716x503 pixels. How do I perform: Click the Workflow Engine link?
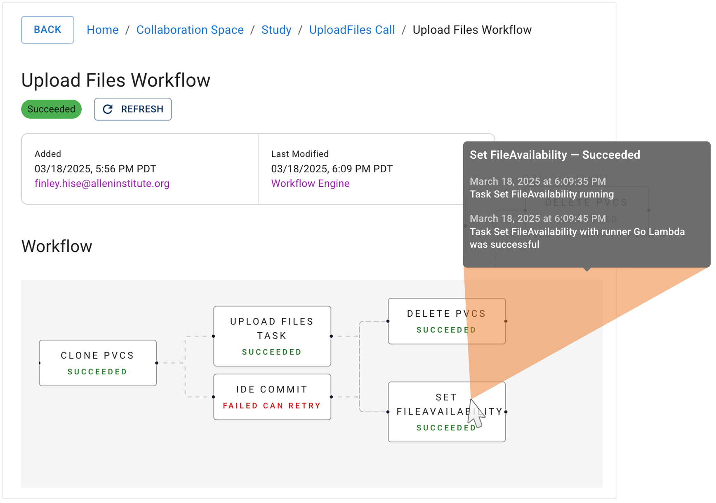coord(310,183)
